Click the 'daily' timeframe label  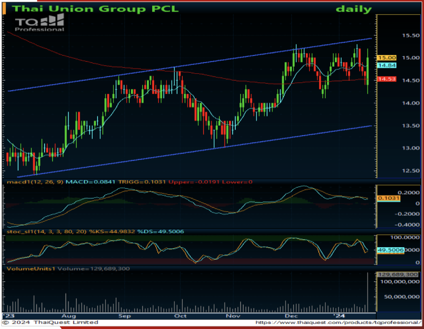click(354, 9)
